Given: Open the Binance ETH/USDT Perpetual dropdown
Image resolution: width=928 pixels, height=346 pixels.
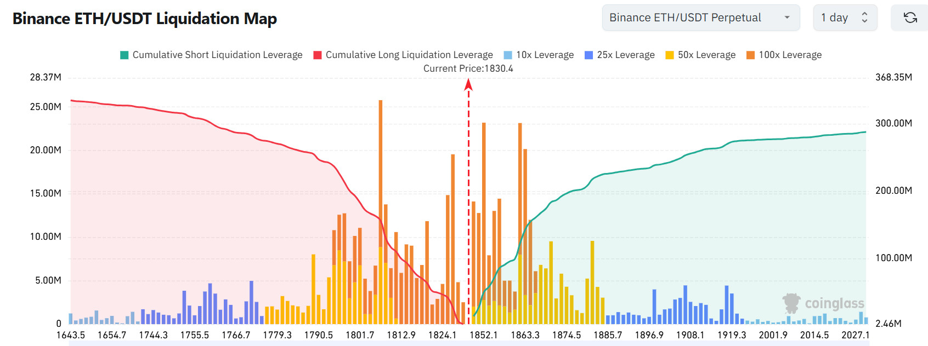Looking at the screenshot, I should tap(701, 18).
